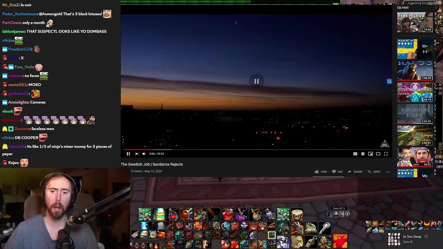The image size is (443, 249).
Task: Open the 53:51 Yes Woman's Land thumbnail
Action: tap(415, 157)
